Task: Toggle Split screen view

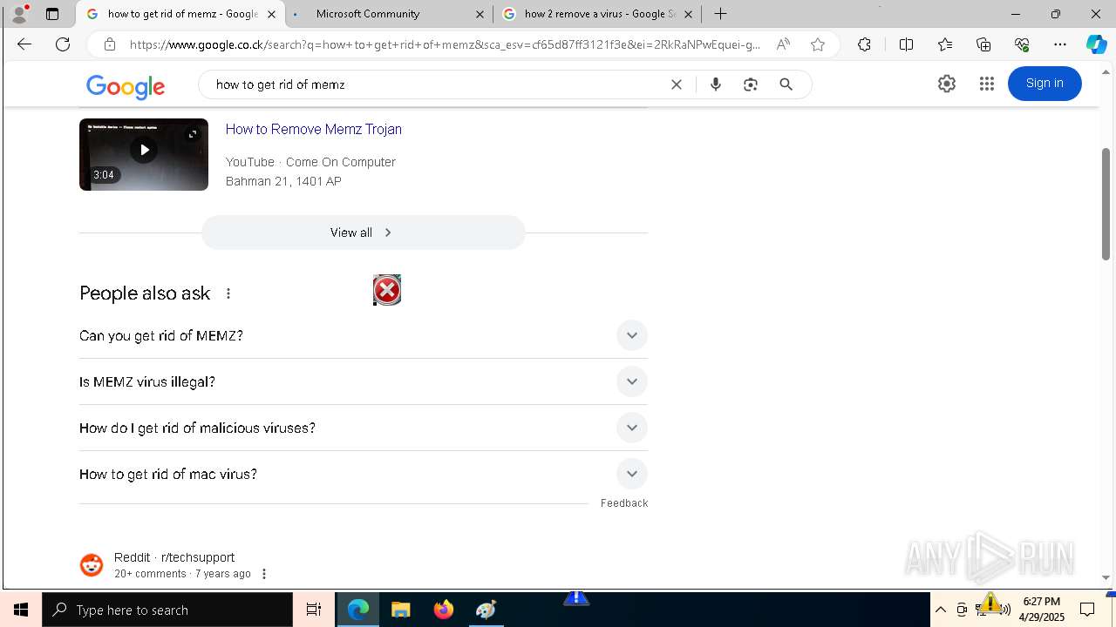Action: [x=906, y=44]
